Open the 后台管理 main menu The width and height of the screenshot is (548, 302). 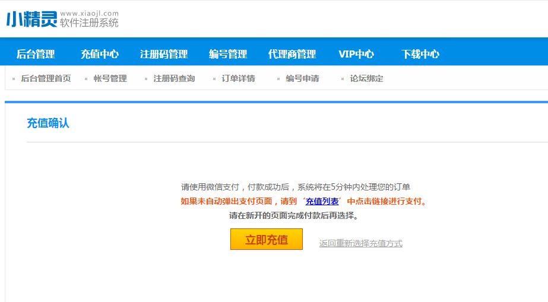click(x=36, y=54)
